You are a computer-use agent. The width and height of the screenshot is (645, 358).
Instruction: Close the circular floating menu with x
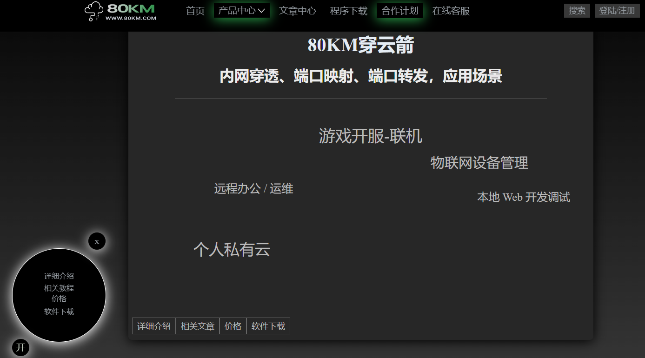tap(97, 241)
